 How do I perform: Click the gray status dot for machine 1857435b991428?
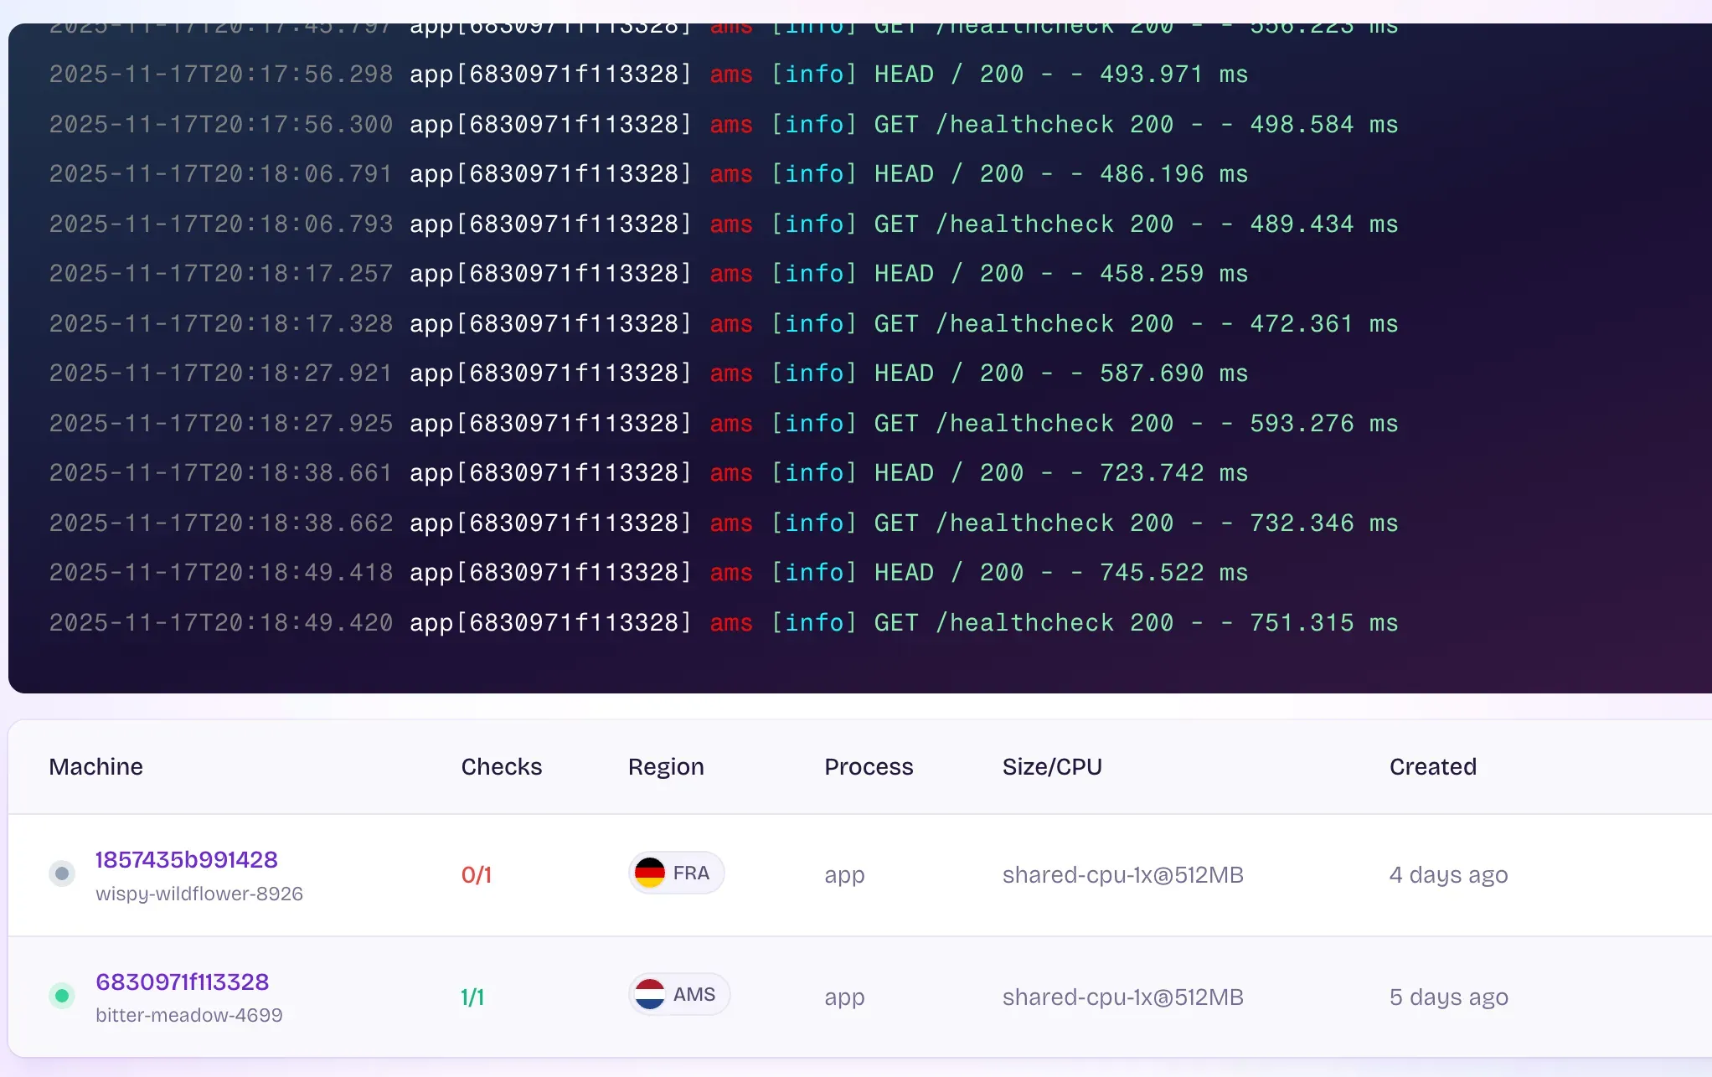(62, 873)
